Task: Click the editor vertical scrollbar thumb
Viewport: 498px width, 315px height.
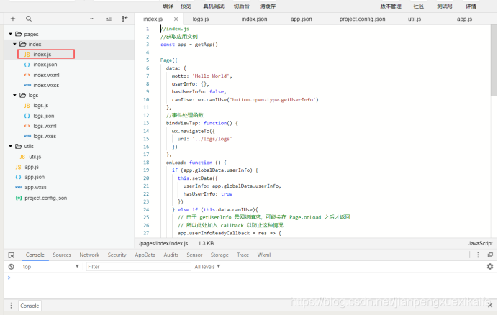Action: tap(494, 60)
